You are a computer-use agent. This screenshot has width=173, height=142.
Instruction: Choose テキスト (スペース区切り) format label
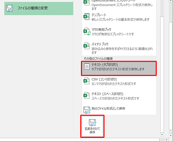107,94
